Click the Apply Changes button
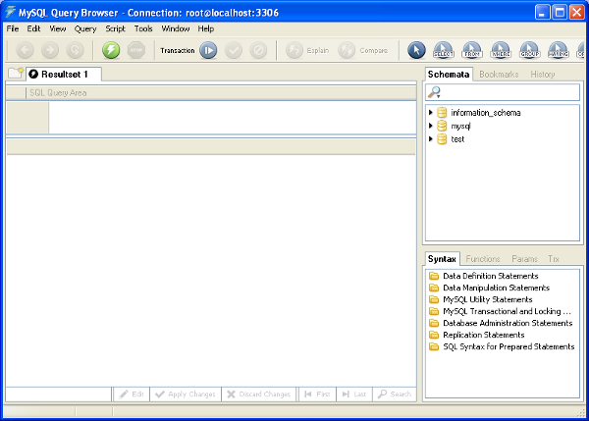Image resolution: width=589 pixels, height=421 pixels. (x=186, y=394)
